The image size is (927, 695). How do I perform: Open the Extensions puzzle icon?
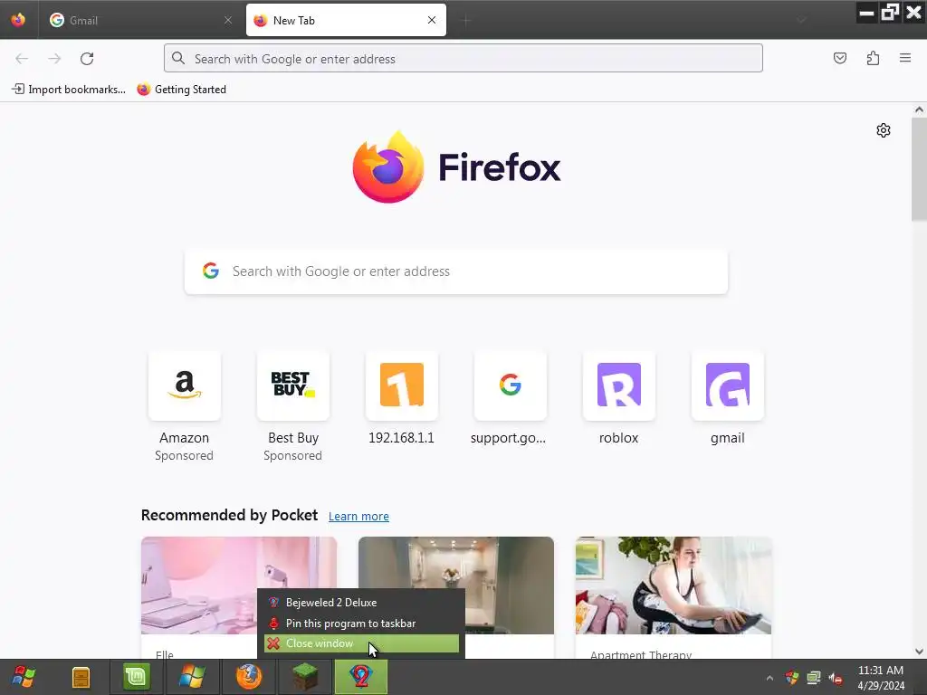(x=873, y=58)
